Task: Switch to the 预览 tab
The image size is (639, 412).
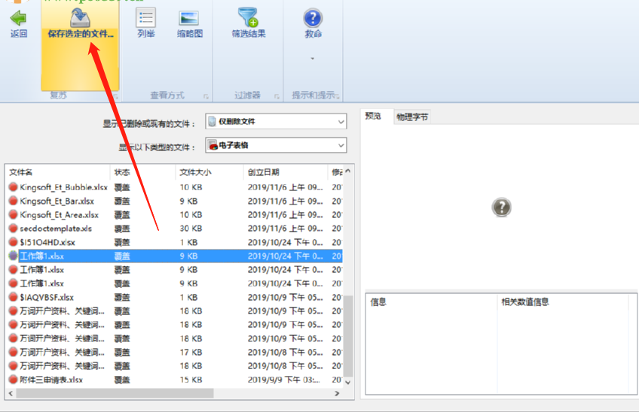Action: [x=373, y=117]
